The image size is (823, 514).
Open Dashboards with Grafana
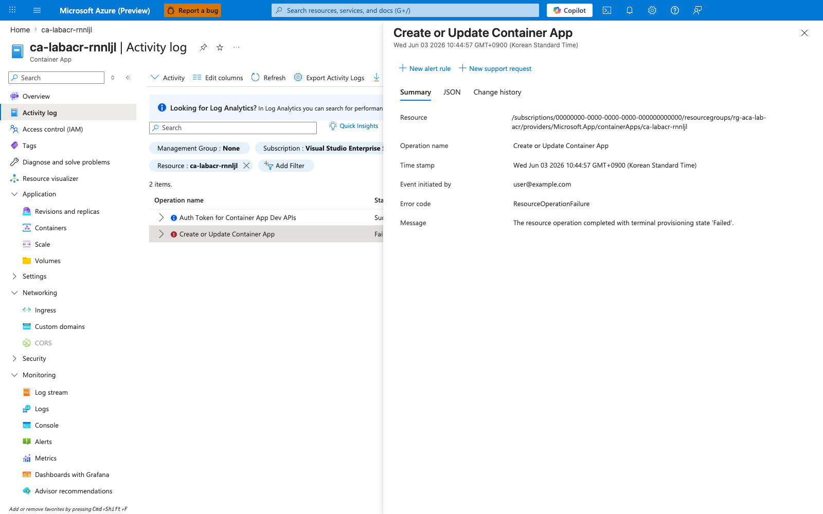coord(71,474)
